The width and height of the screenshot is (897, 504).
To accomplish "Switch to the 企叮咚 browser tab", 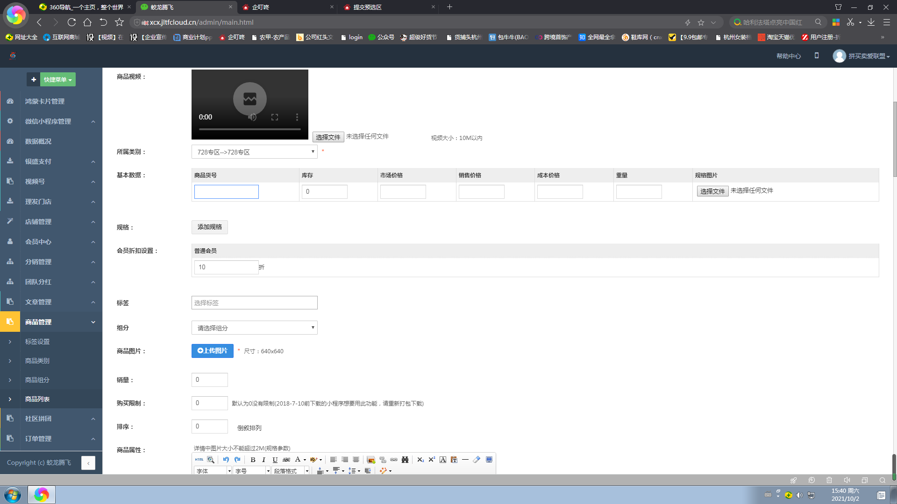I will [x=261, y=7].
